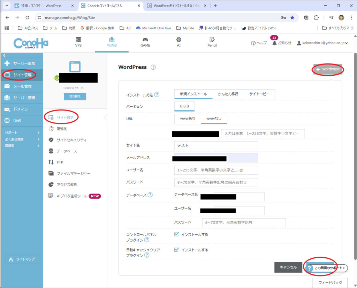Switch to かんたん移行 install method tab
The image size is (357, 288).
coord(228,94)
